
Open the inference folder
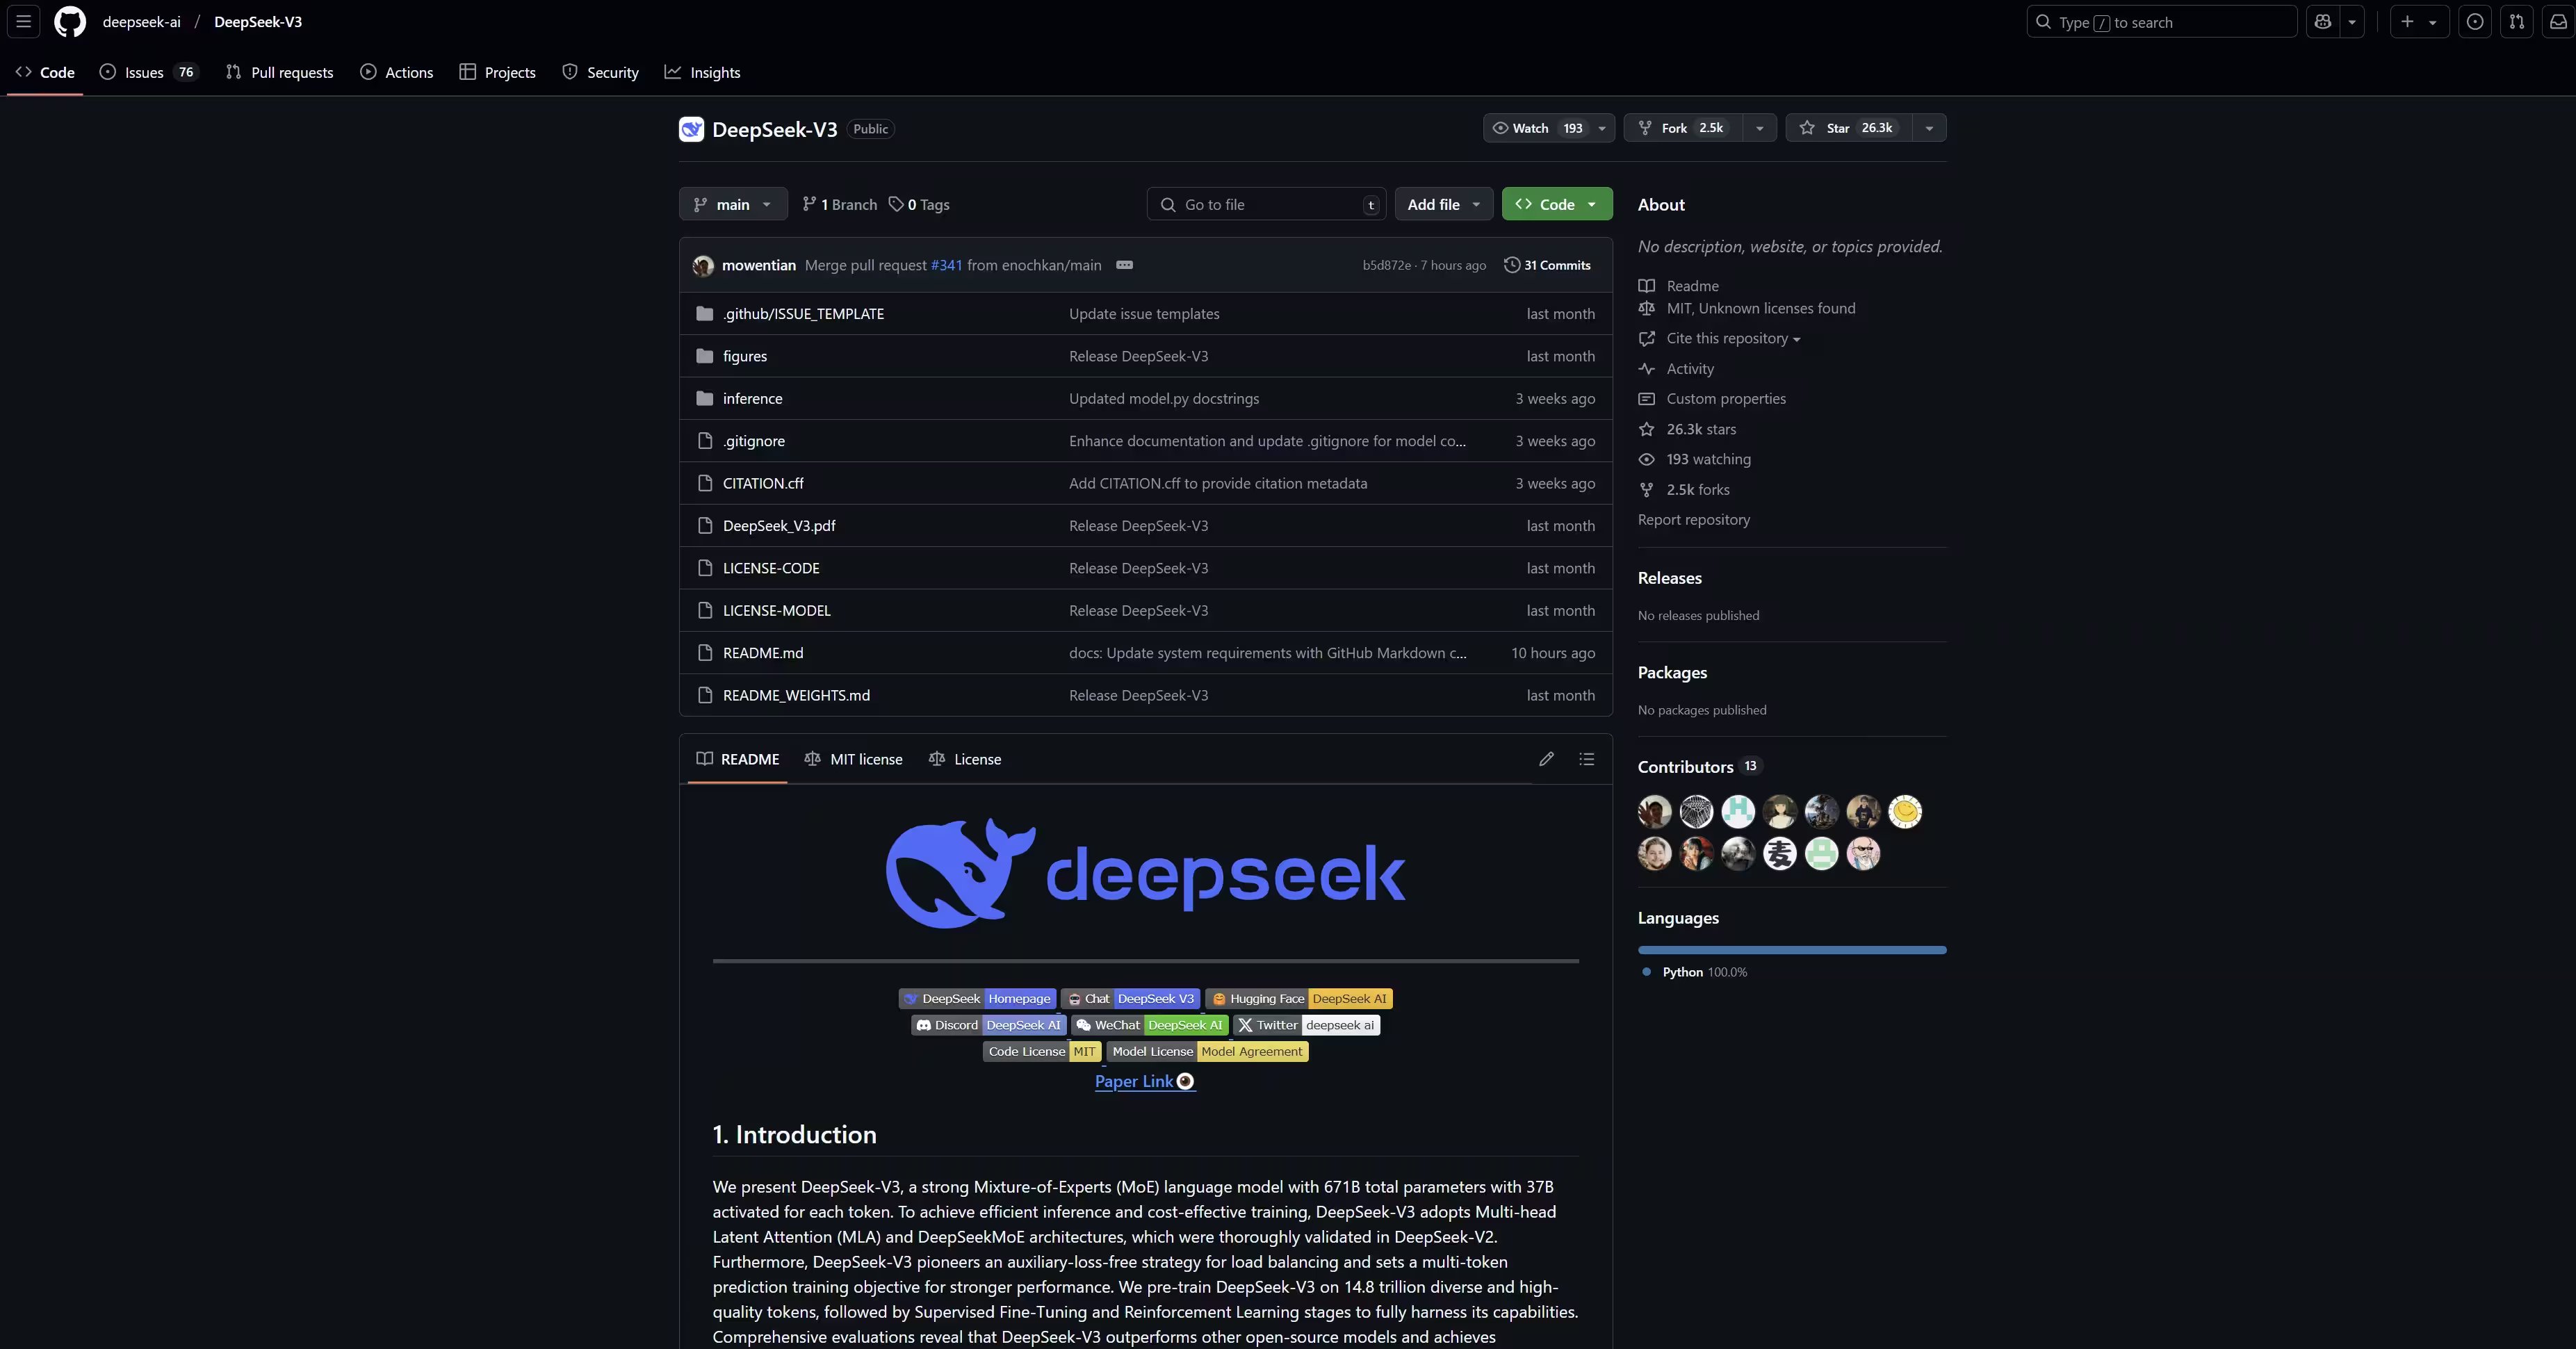pos(753,398)
